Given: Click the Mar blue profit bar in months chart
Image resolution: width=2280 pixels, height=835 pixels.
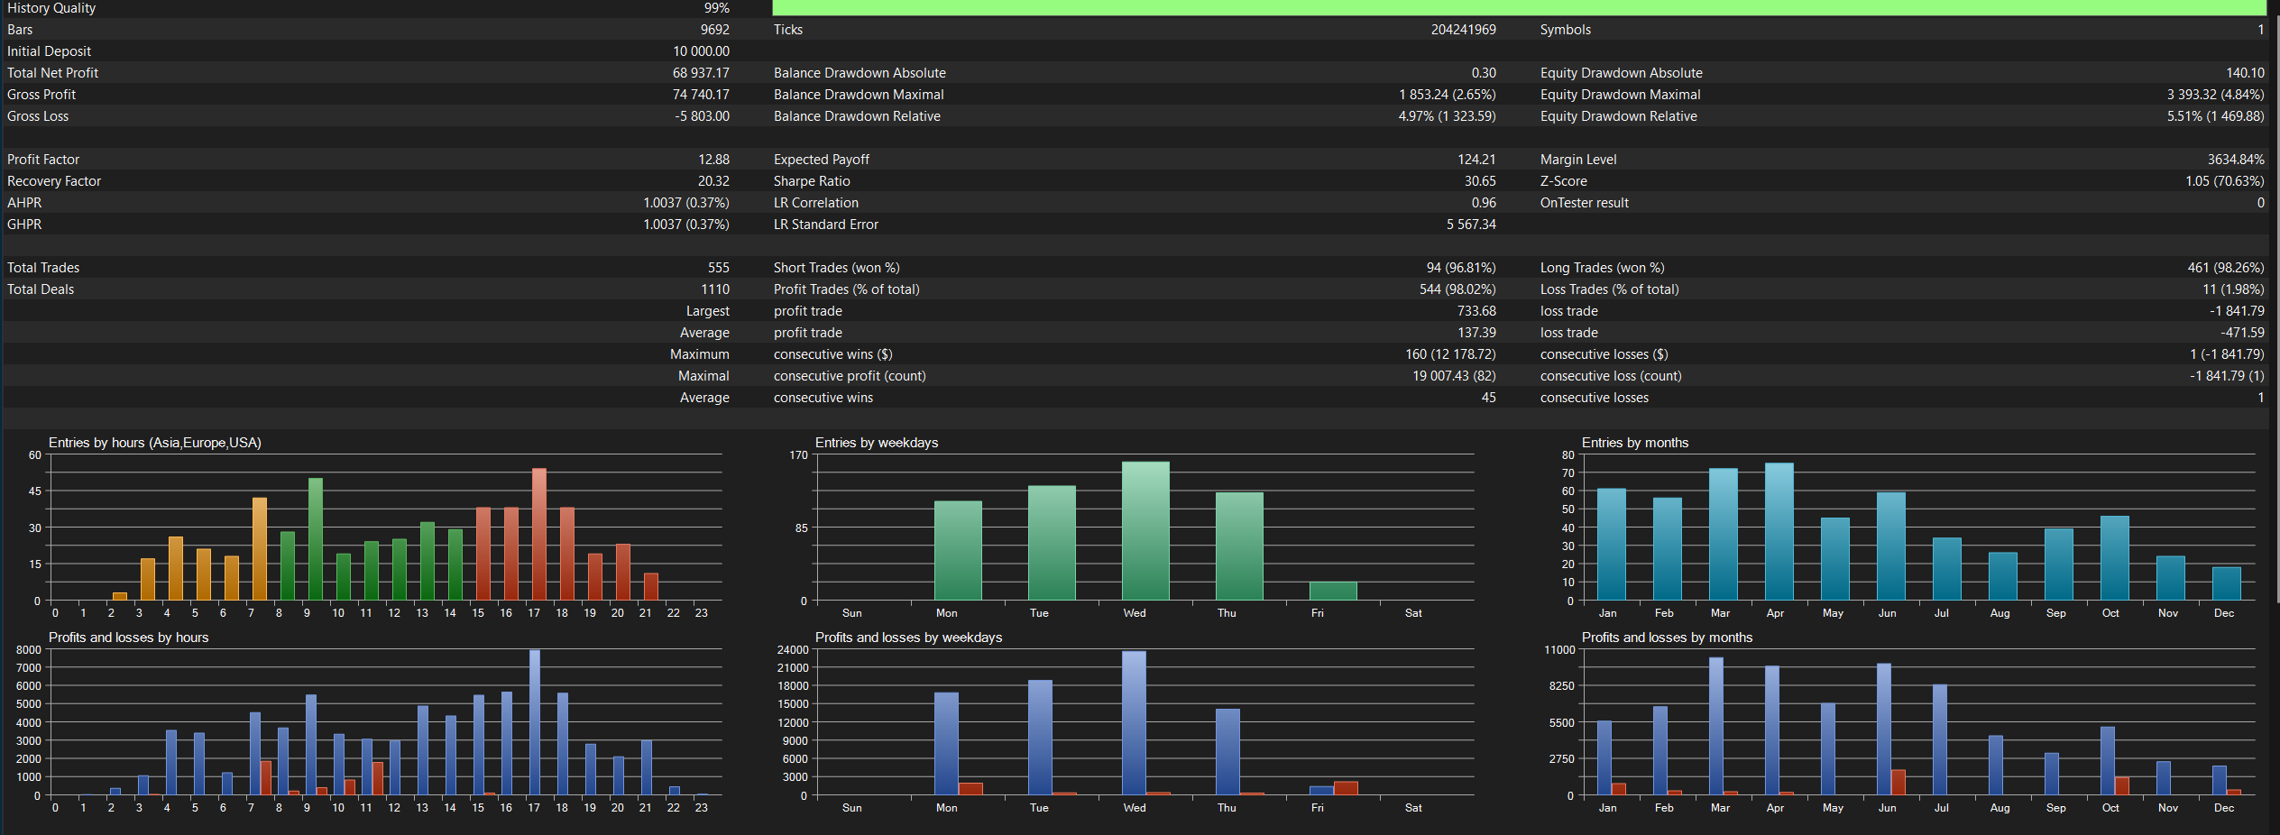Looking at the screenshot, I should (1716, 726).
